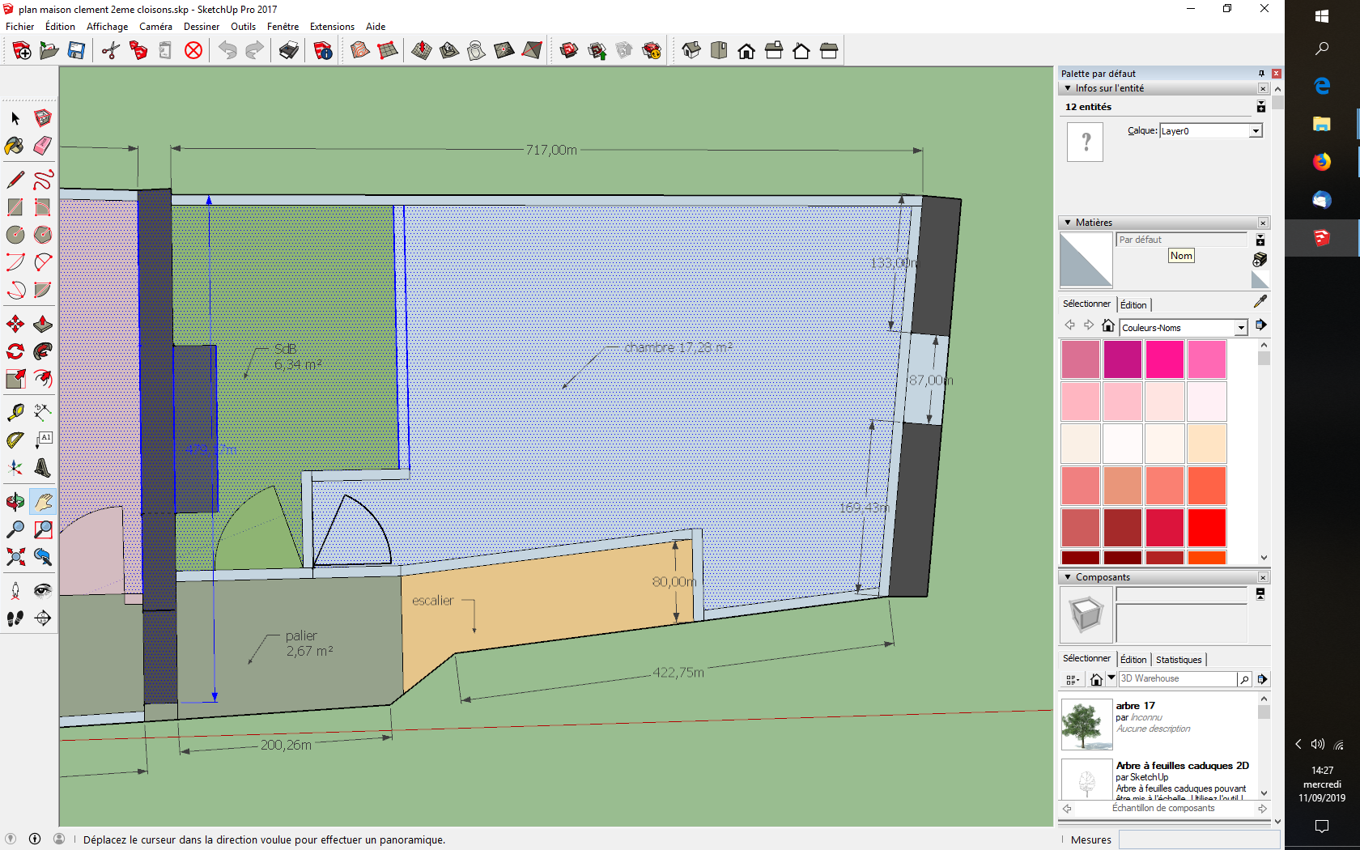Image resolution: width=1360 pixels, height=850 pixels.
Task: Open the Édition menu
Action: pos(60,27)
